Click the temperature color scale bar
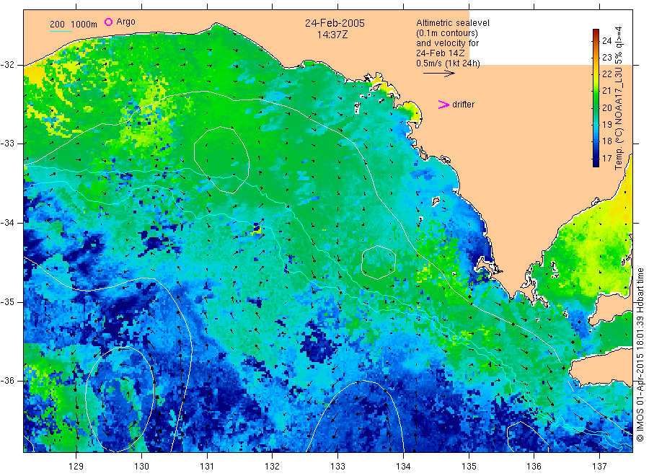649x476 pixels. tap(596, 98)
